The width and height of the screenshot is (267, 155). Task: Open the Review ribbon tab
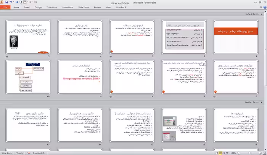[x=97, y=7]
